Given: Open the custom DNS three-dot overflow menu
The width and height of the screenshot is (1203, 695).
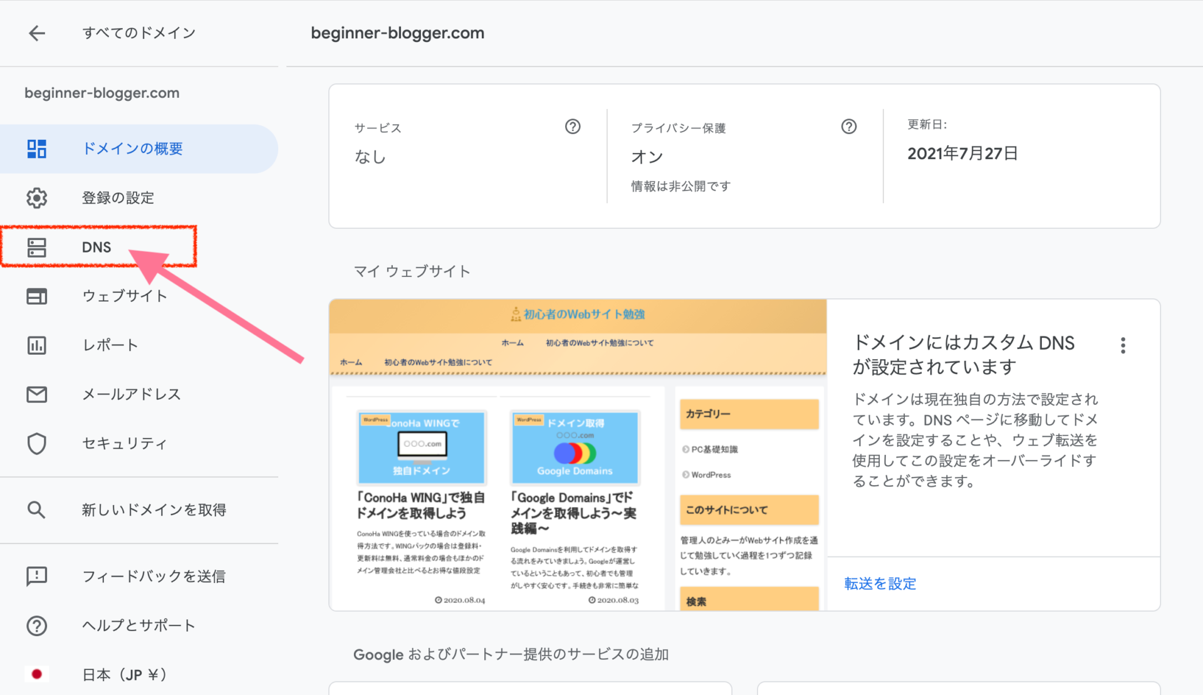Looking at the screenshot, I should (x=1123, y=345).
